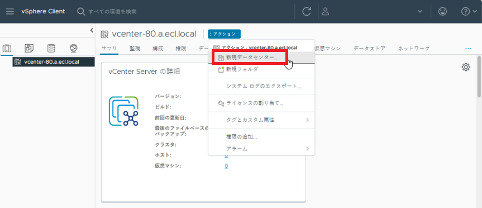Select Hosts and Clusters inventory icon

tap(7, 48)
